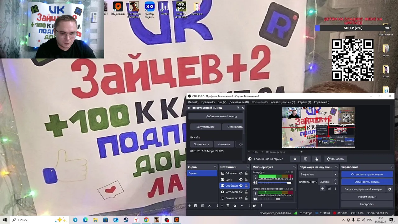Enable Режим студии
The width and height of the screenshot is (398, 224).
pyautogui.click(x=367, y=197)
